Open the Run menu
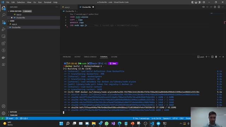The height and width of the screenshot is (127, 226). coord(40,2)
